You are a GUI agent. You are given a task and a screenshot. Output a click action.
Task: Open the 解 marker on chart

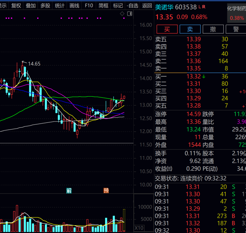click(x=69, y=191)
